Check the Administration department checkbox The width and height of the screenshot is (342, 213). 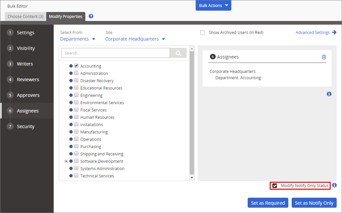coord(76,73)
